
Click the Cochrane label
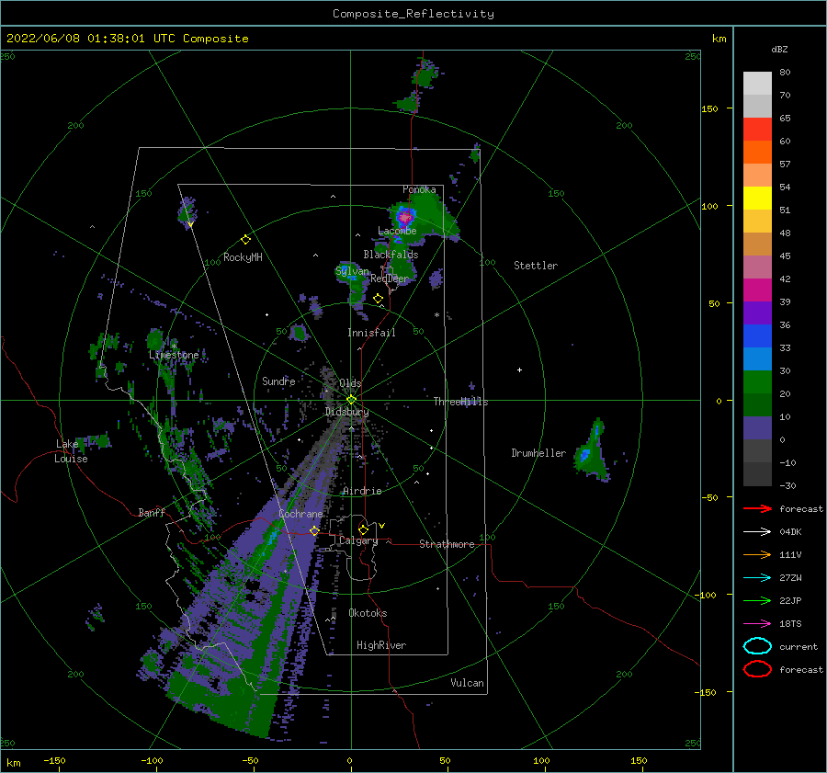coord(300,514)
